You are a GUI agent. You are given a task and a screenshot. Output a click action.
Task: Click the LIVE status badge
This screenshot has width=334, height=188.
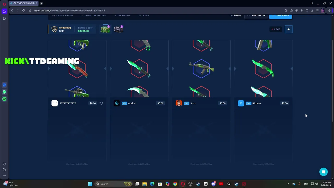275,29
